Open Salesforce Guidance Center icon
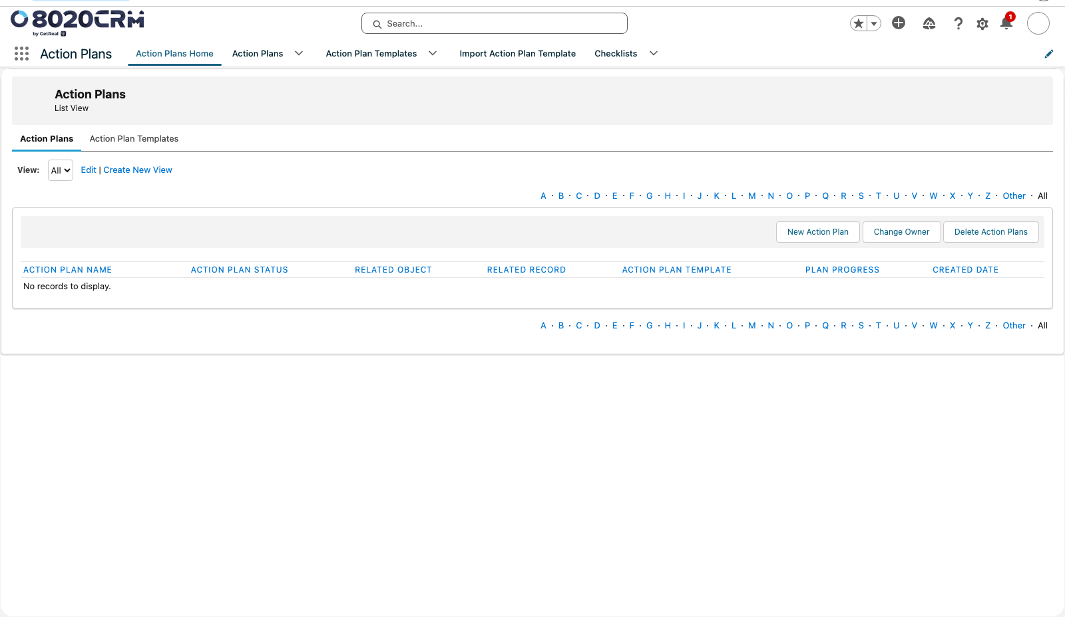Viewport: 1065px width, 617px height. (929, 24)
